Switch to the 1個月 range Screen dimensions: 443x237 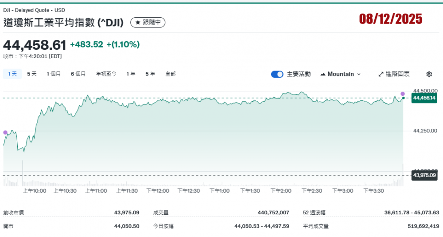coord(54,74)
